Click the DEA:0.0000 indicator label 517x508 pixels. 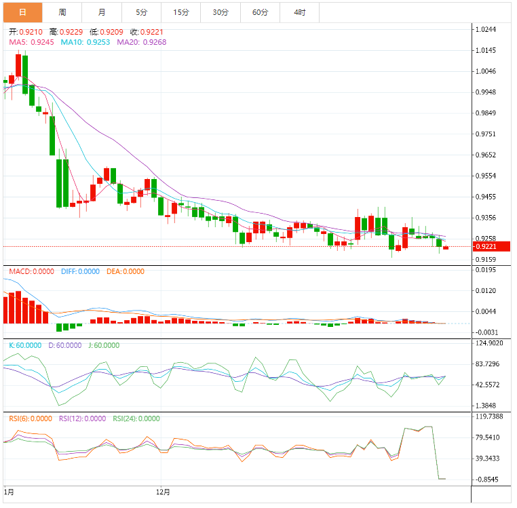(126, 271)
